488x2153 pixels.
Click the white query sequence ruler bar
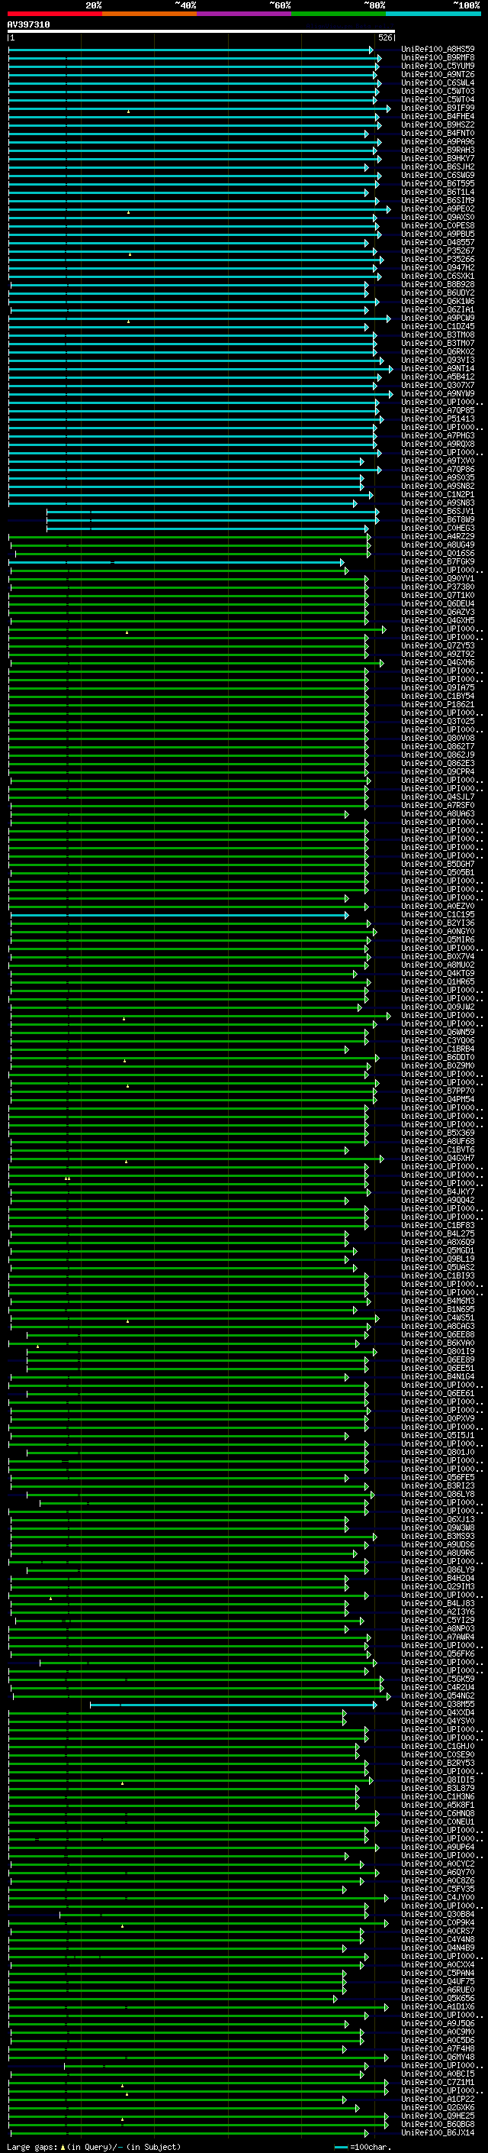pyautogui.click(x=201, y=32)
